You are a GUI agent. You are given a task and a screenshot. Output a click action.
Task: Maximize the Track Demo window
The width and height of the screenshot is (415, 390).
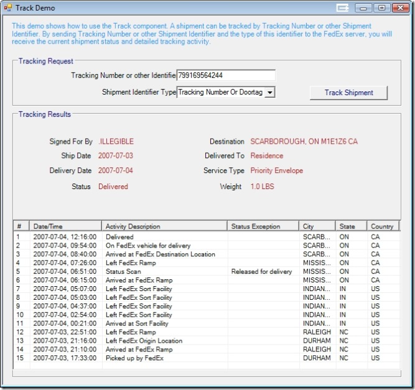click(x=381, y=8)
